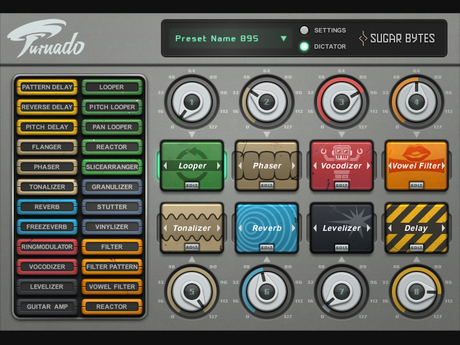The width and height of the screenshot is (460, 345).
Task: Select the Reverb spiral tile
Action: [267, 228]
